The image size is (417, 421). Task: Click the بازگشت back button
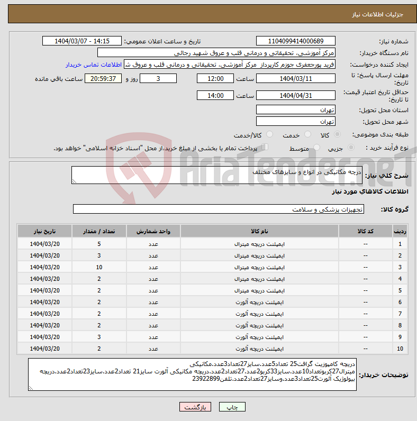[195, 407]
